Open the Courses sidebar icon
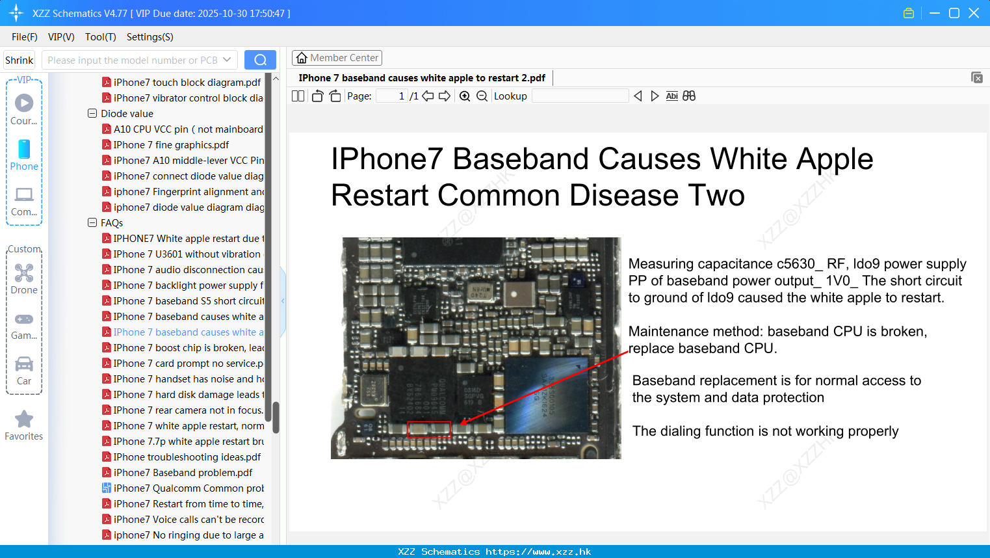Viewport: 990px width, 558px height. (x=24, y=109)
